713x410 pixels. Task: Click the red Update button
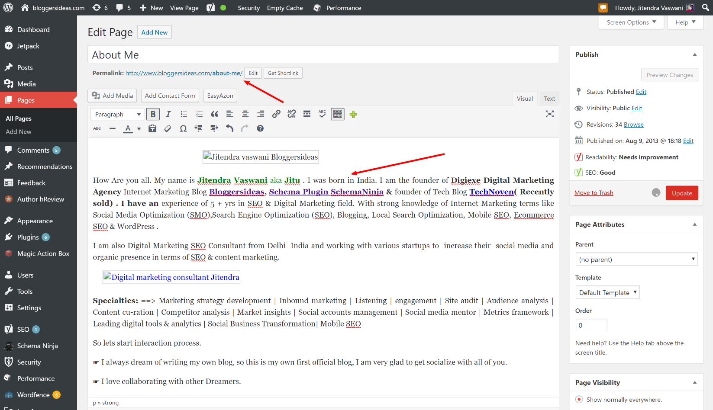681,193
